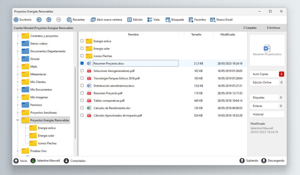The height and width of the screenshot is (175, 300).
Task: Click the PDF icon of Tecnología Parques Eólicos
Action: click(x=89, y=78)
